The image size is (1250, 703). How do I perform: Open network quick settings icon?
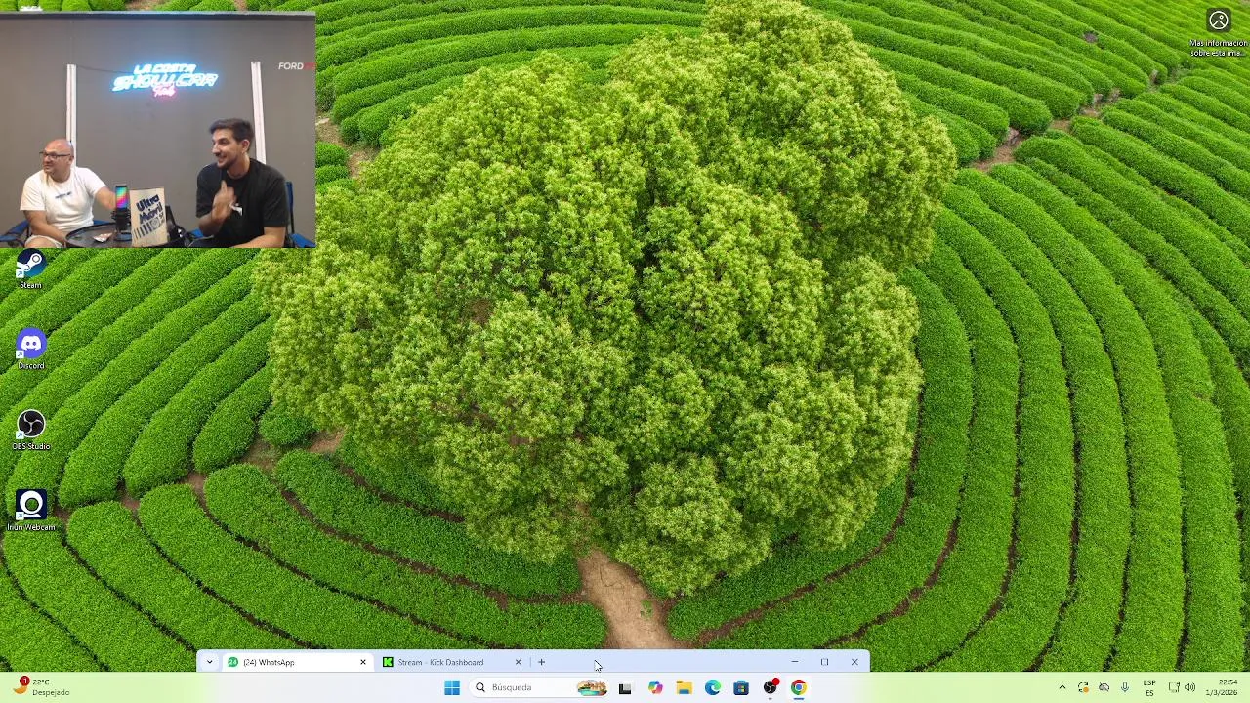[x=1174, y=687]
